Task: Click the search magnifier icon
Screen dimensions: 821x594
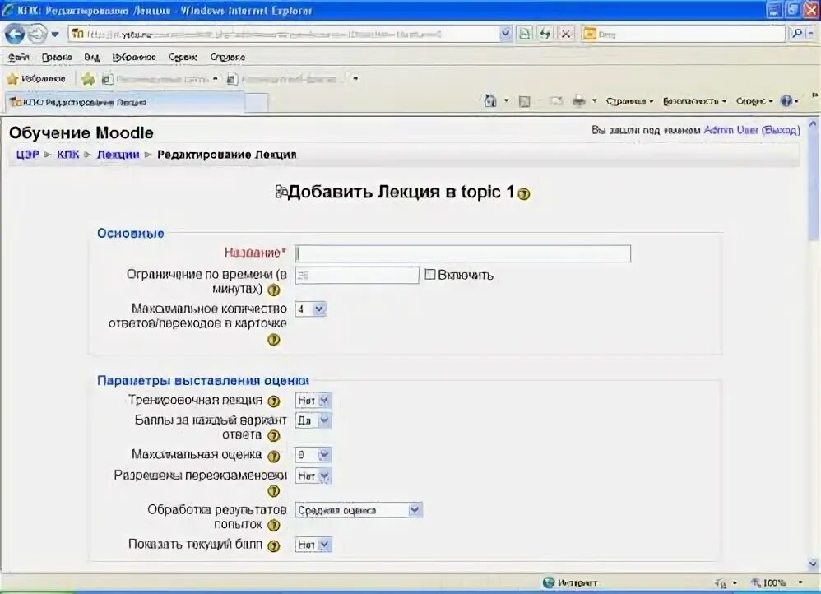Action: (x=796, y=34)
